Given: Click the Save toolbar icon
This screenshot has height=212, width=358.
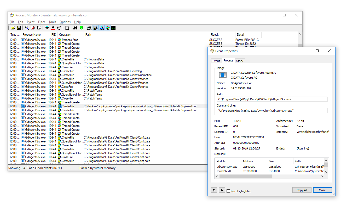Looking at the screenshot, I should click(19, 28).
